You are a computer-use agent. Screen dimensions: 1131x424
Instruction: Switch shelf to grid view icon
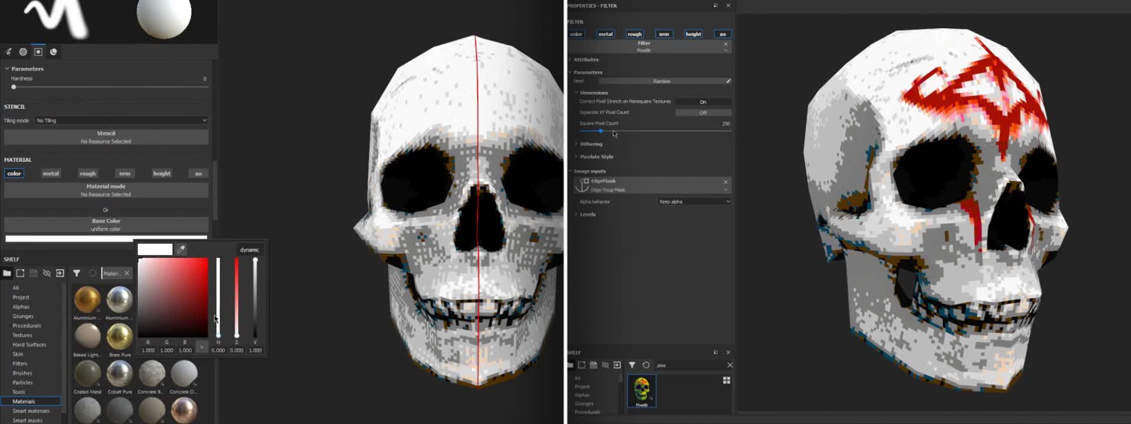point(726,380)
